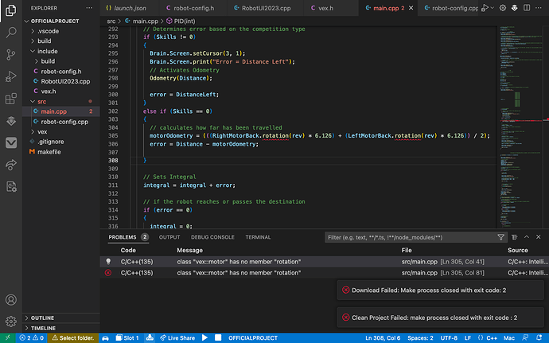Click the code minimap on right
The width and height of the screenshot is (549, 343).
point(520,127)
